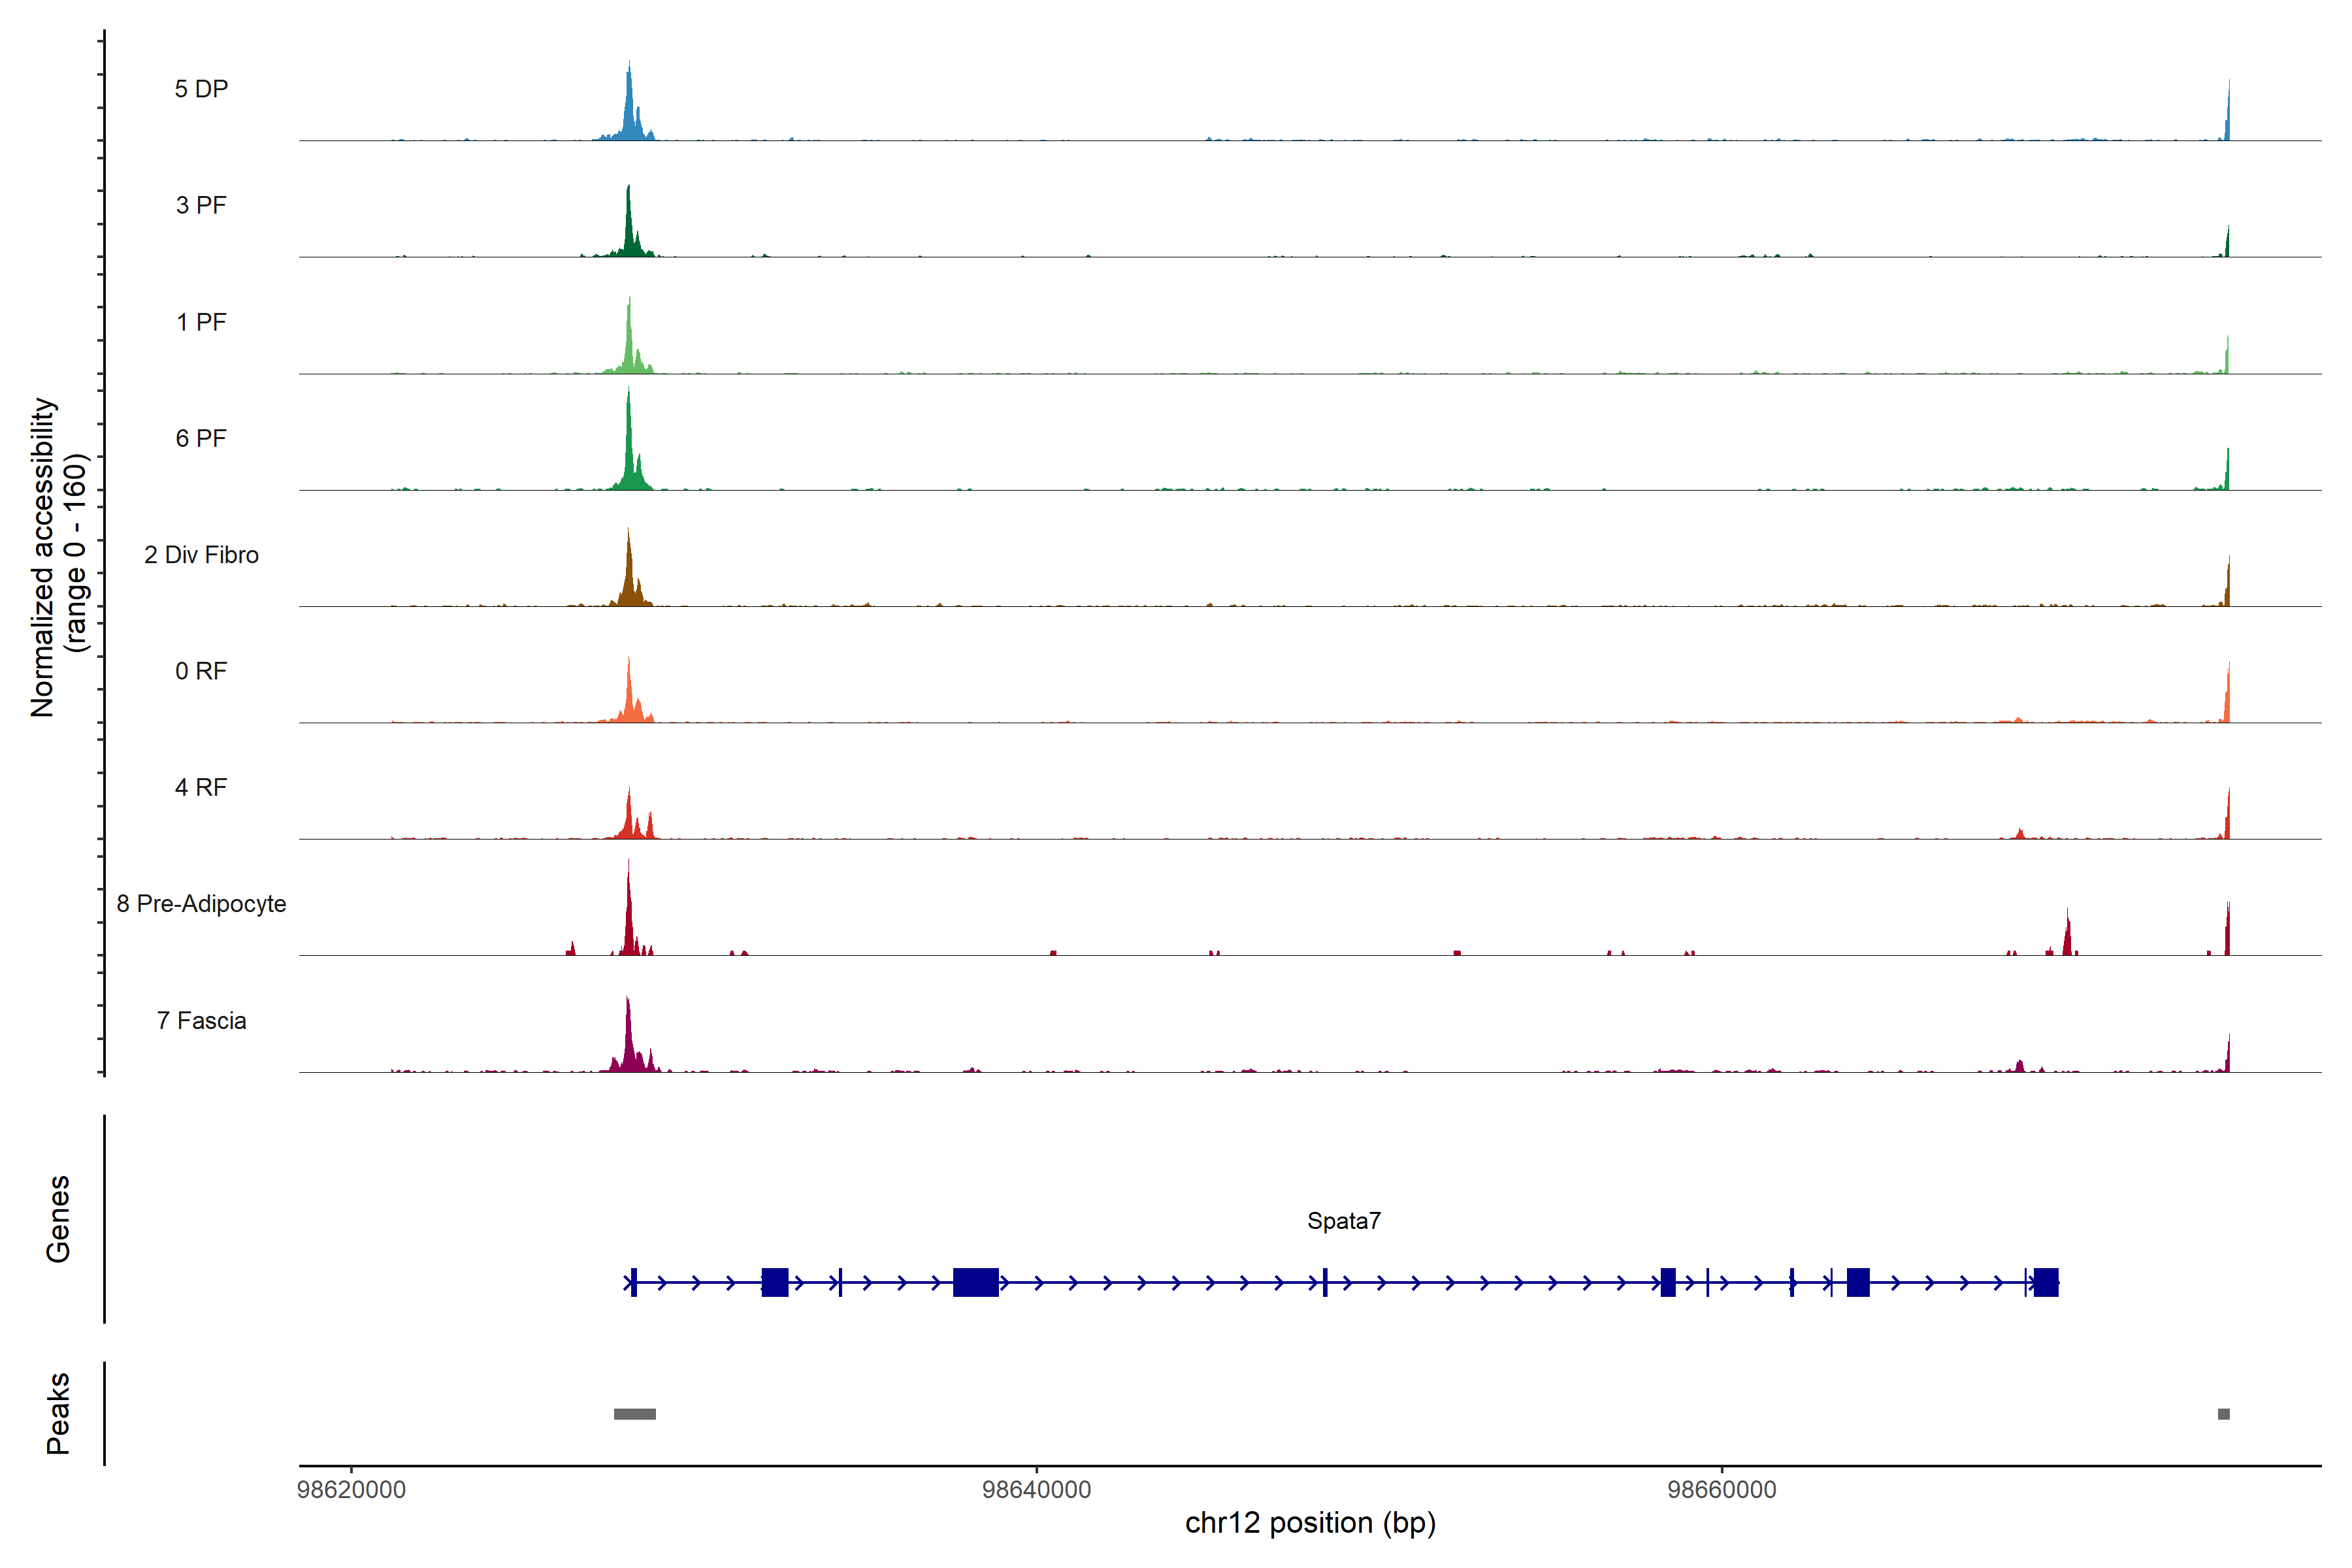Click the small gray peak on right

pyautogui.click(x=2223, y=1414)
